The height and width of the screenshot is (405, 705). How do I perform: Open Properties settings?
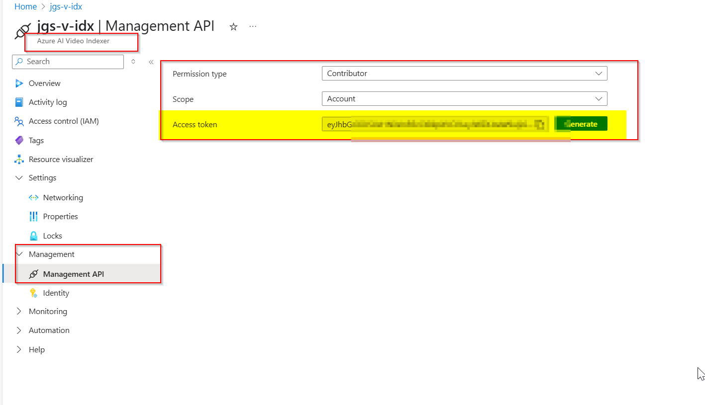pyautogui.click(x=61, y=216)
